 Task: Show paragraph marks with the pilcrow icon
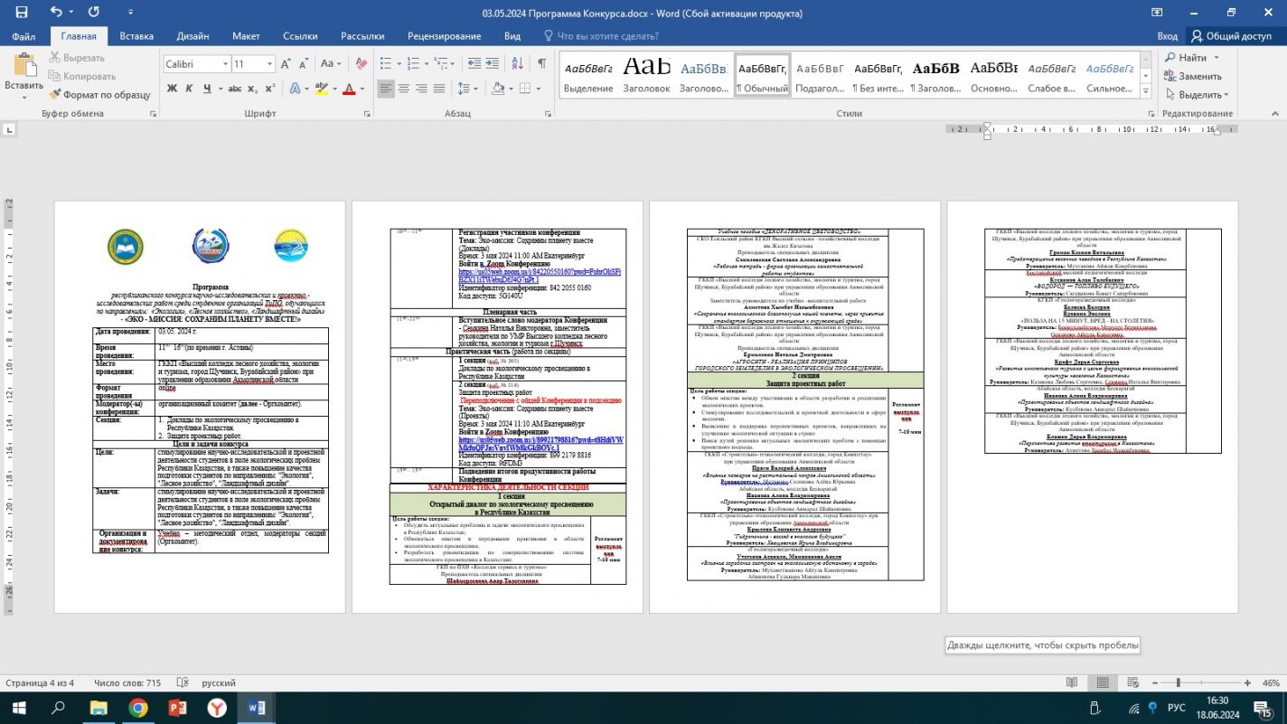(541, 64)
